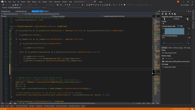Open the File menu
195x110 pixels.
[x=5, y=2]
